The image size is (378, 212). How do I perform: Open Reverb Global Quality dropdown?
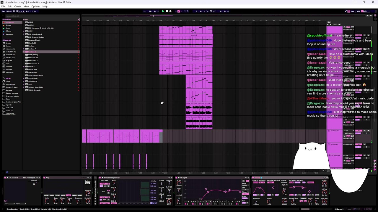[284, 185]
